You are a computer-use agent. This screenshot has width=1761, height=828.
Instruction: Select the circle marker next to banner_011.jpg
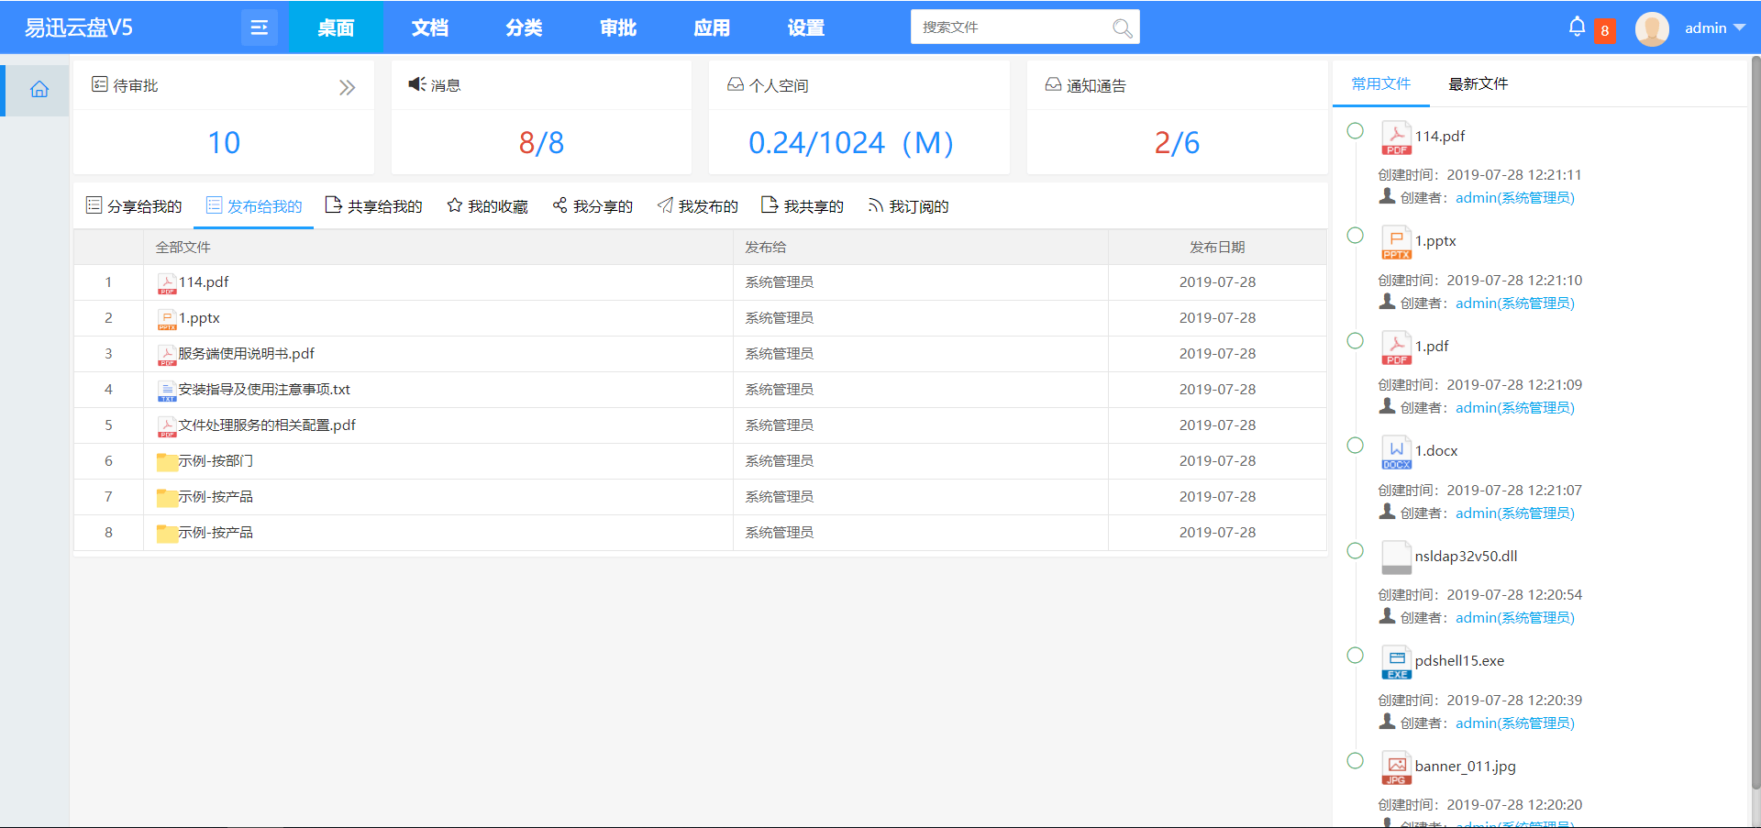(1355, 761)
